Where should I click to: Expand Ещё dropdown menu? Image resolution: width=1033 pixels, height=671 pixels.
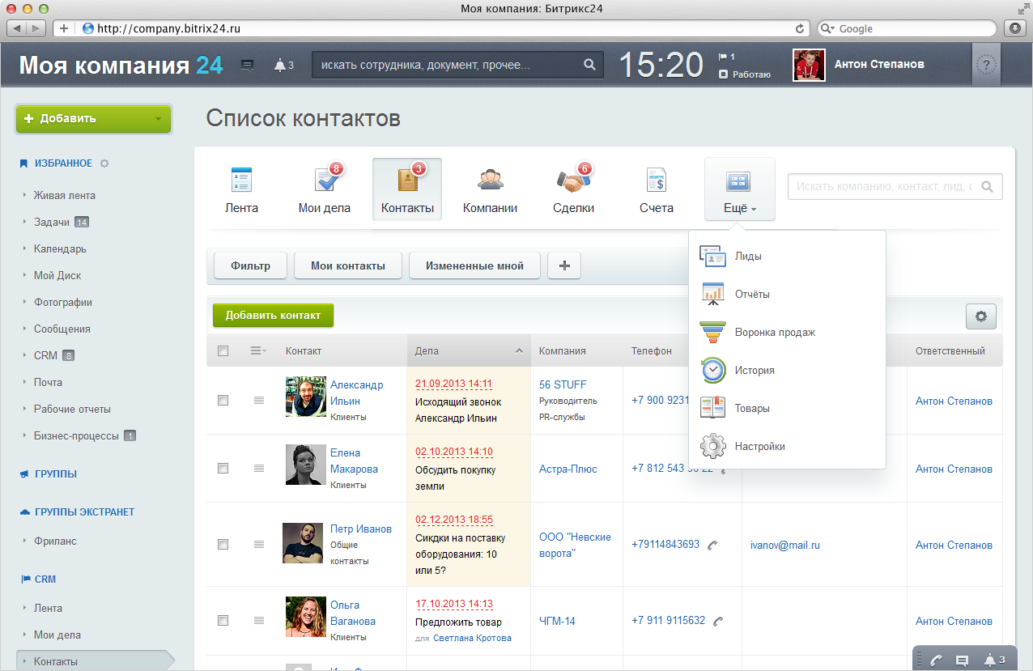point(740,189)
